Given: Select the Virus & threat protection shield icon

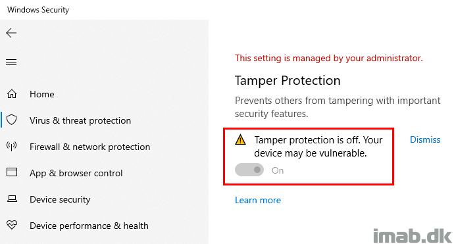Looking at the screenshot, I should 12,120.
